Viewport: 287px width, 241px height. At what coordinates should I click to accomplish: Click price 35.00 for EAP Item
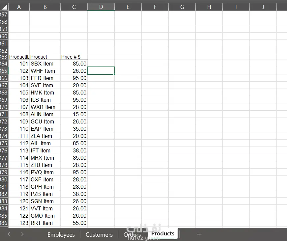[x=74, y=129]
